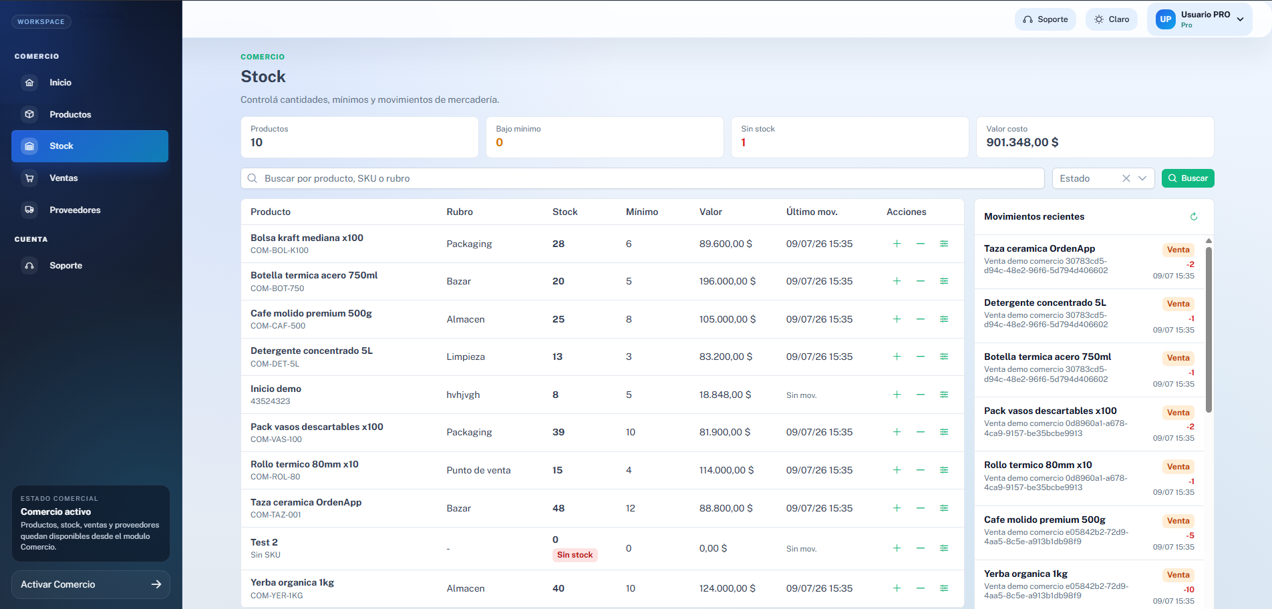The width and height of the screenshot is (1272, 609).
Task: Go to Productos in the sidebar
Action: click(x=90, y=114)
